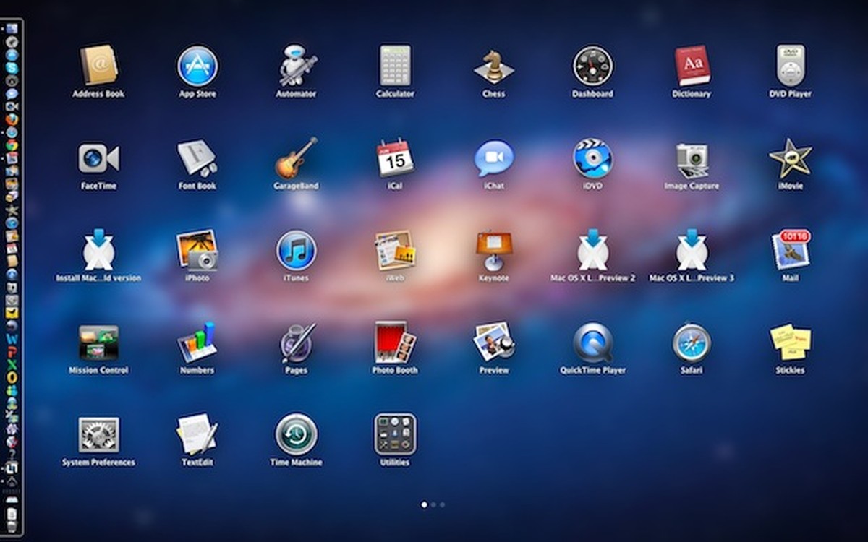The height and width of the screenshot is (542, 868).
Task: Open Automator robot icon
Action: pyautogui.click(x=297, y=66)
